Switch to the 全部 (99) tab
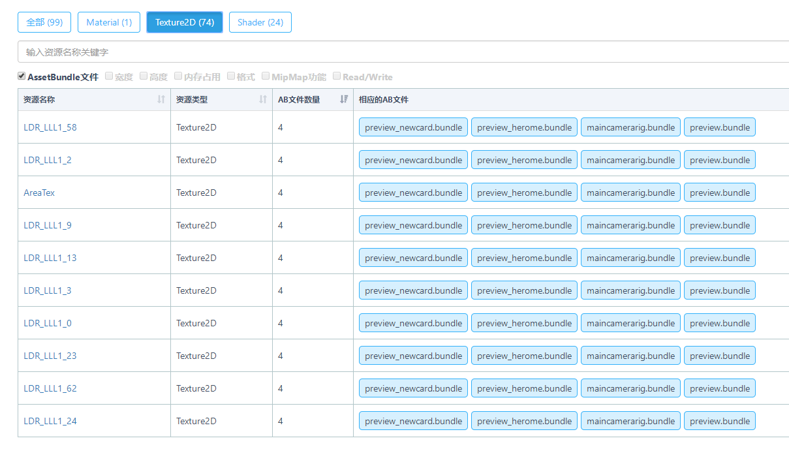This screenshot has height=449, width=789. (44, 22)
